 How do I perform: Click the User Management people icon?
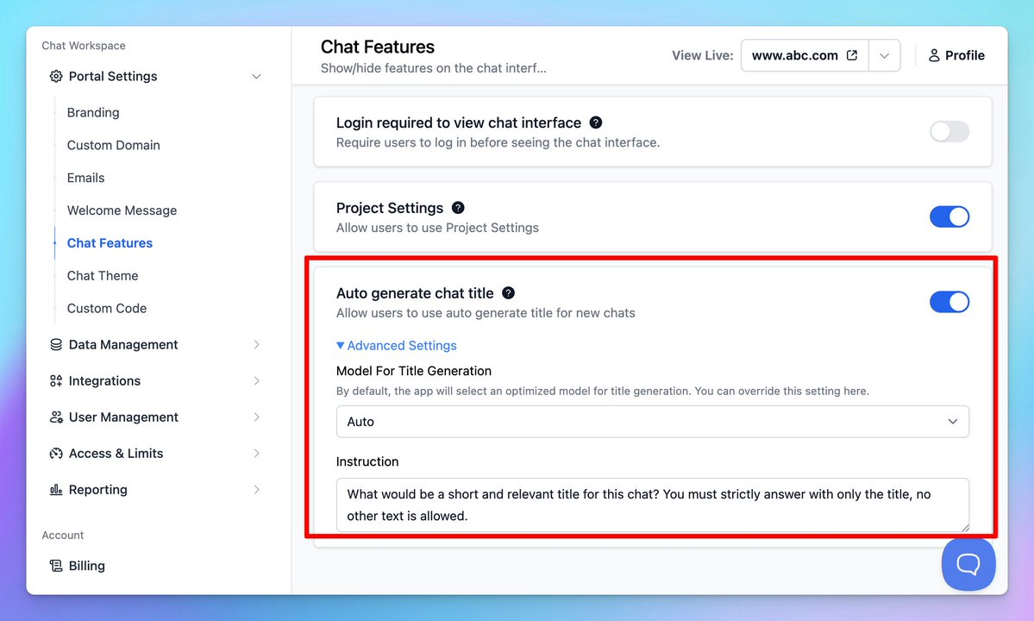[x=56, y=417]
